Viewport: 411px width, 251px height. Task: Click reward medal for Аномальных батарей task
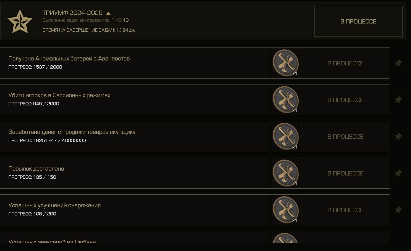tap(285, 63)
